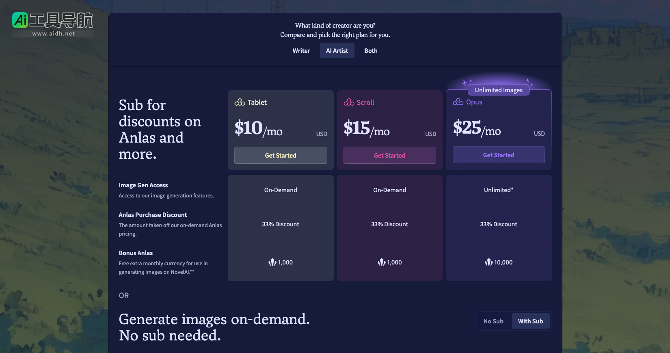
Task: Switch to the Writer tab
Action: click(301, 51)
